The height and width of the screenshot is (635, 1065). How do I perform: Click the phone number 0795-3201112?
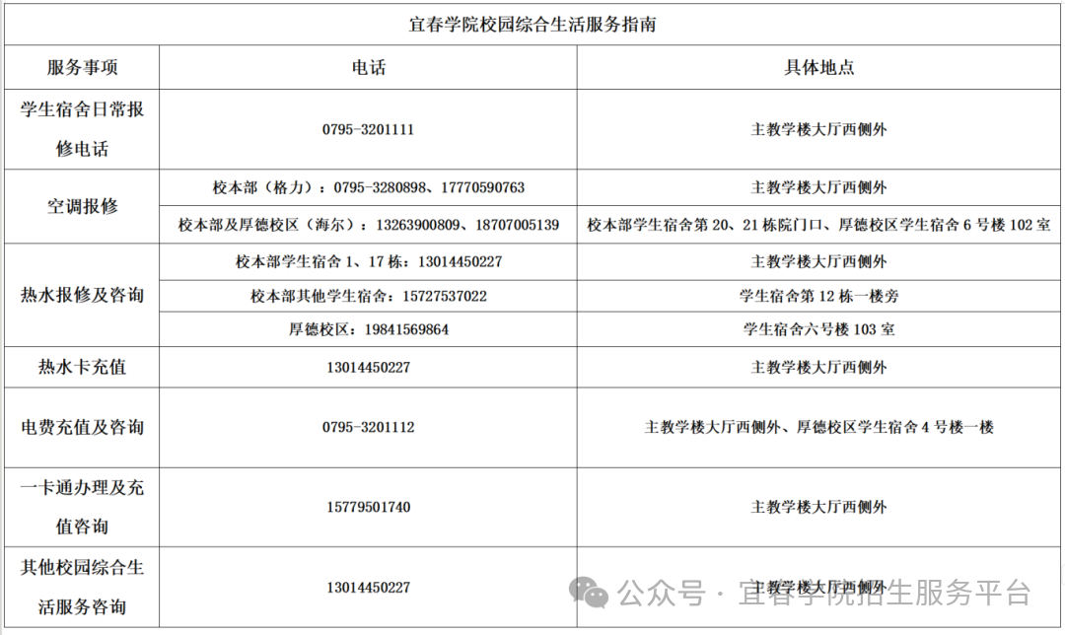point(368,427)
